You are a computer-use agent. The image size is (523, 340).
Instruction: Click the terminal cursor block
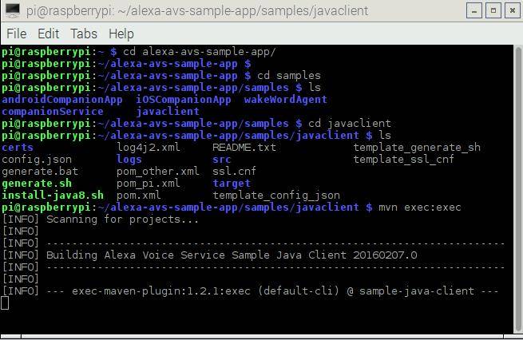click(x=5, y=303)
